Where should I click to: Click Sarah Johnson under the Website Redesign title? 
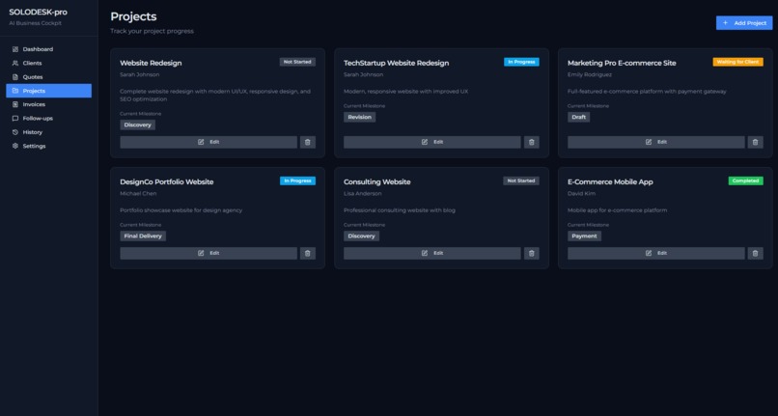[139, 75]
